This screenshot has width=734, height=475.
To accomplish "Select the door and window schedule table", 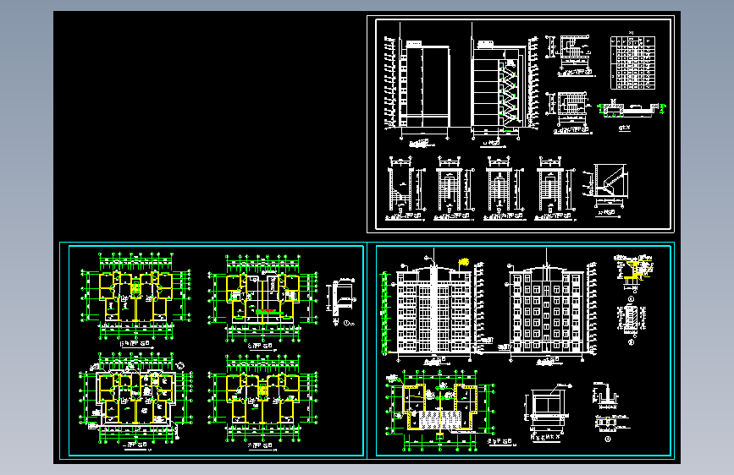I will [632, 63].
